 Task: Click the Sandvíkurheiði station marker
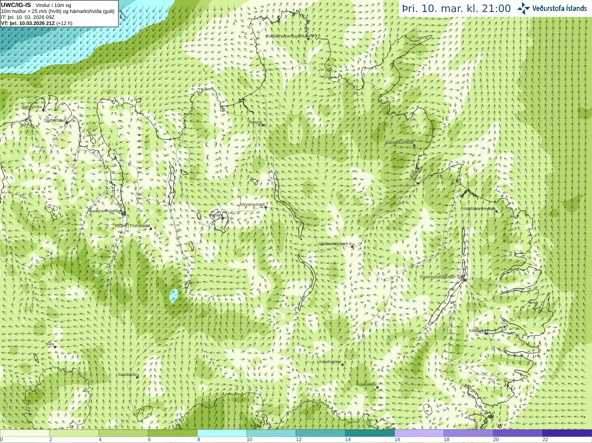tap(414, 146)
